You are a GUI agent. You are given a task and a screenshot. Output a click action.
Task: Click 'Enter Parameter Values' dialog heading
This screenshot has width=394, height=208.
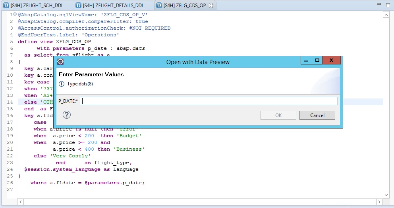tap(91, 75)
